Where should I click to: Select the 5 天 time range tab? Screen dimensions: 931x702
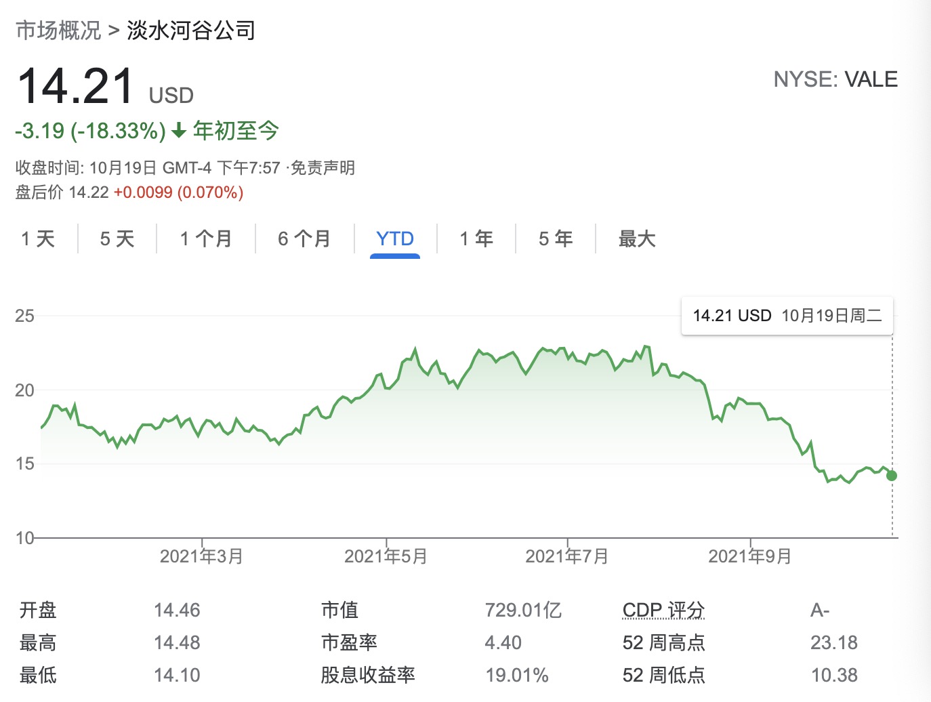point(117,239)
